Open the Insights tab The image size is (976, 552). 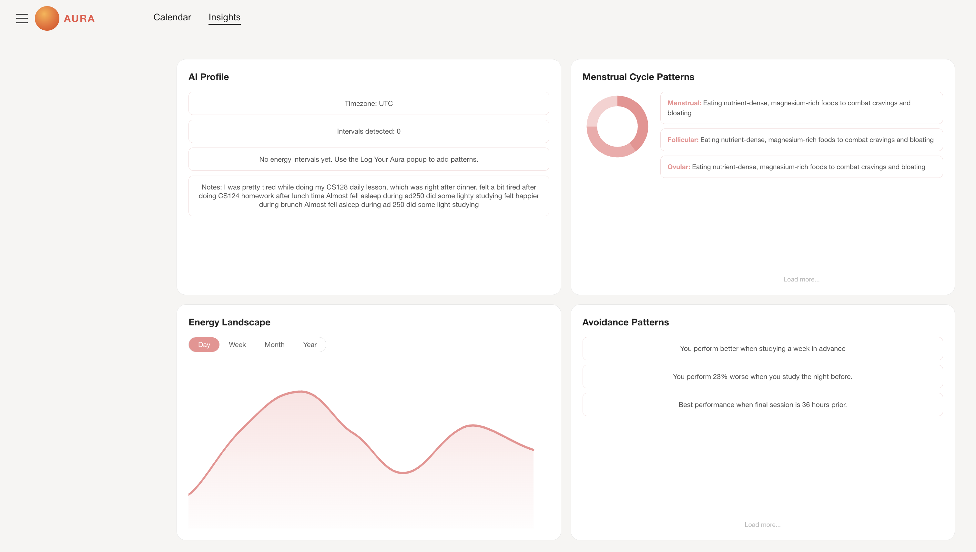(x=224, y=17)
